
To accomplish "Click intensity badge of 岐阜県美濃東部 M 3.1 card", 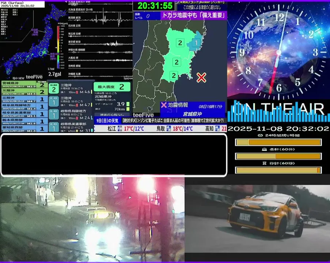I will [x=54, y=127].
